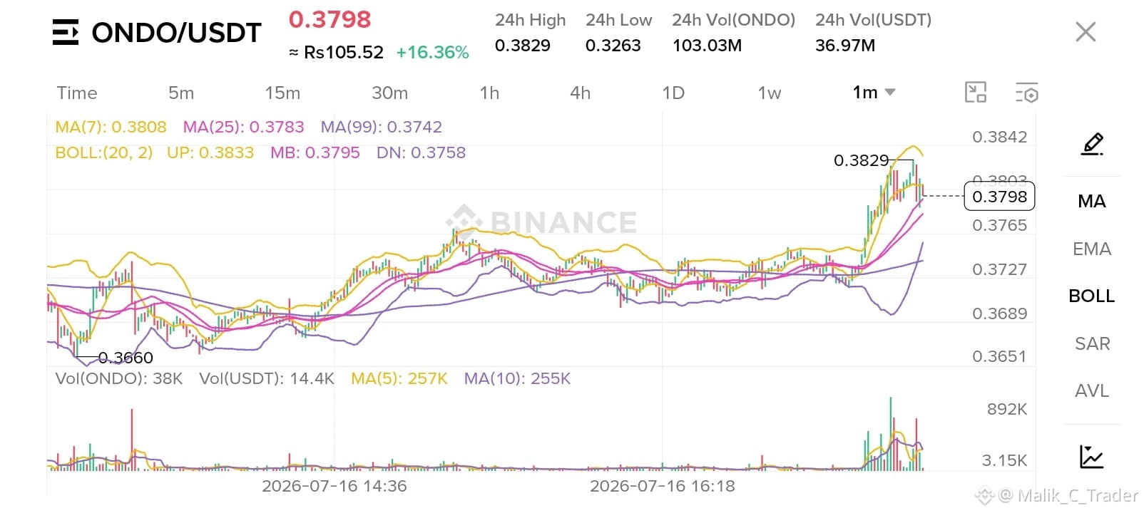Click the 24h Vol(USDT) 36.97M value
Image resolution: width=1144 pixels, height=513 pixels.
(x=845, y=46)
